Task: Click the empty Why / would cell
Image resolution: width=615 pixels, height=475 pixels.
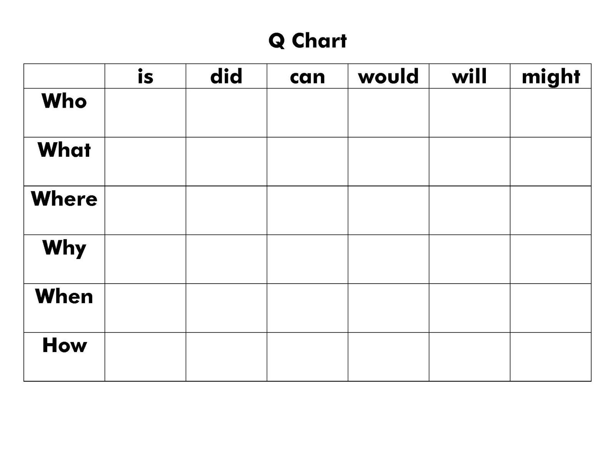Action: pyautogui.click(x=389, y=259)
